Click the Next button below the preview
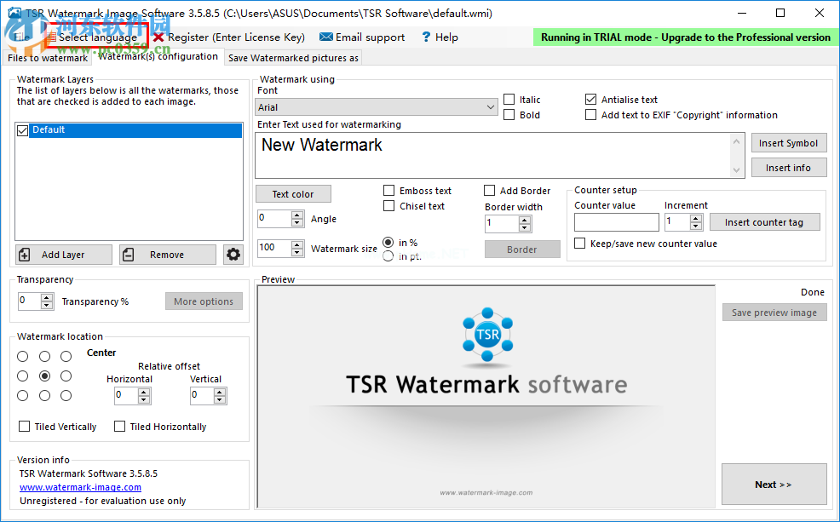The height and width of the screenshot is (522, 840). [x=774, y=484]
